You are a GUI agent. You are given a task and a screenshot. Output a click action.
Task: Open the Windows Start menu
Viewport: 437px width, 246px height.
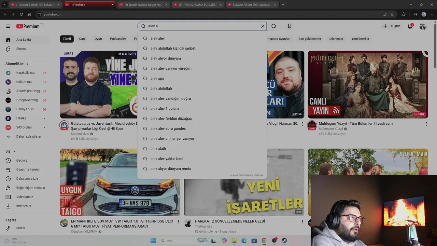click(153, 241)
